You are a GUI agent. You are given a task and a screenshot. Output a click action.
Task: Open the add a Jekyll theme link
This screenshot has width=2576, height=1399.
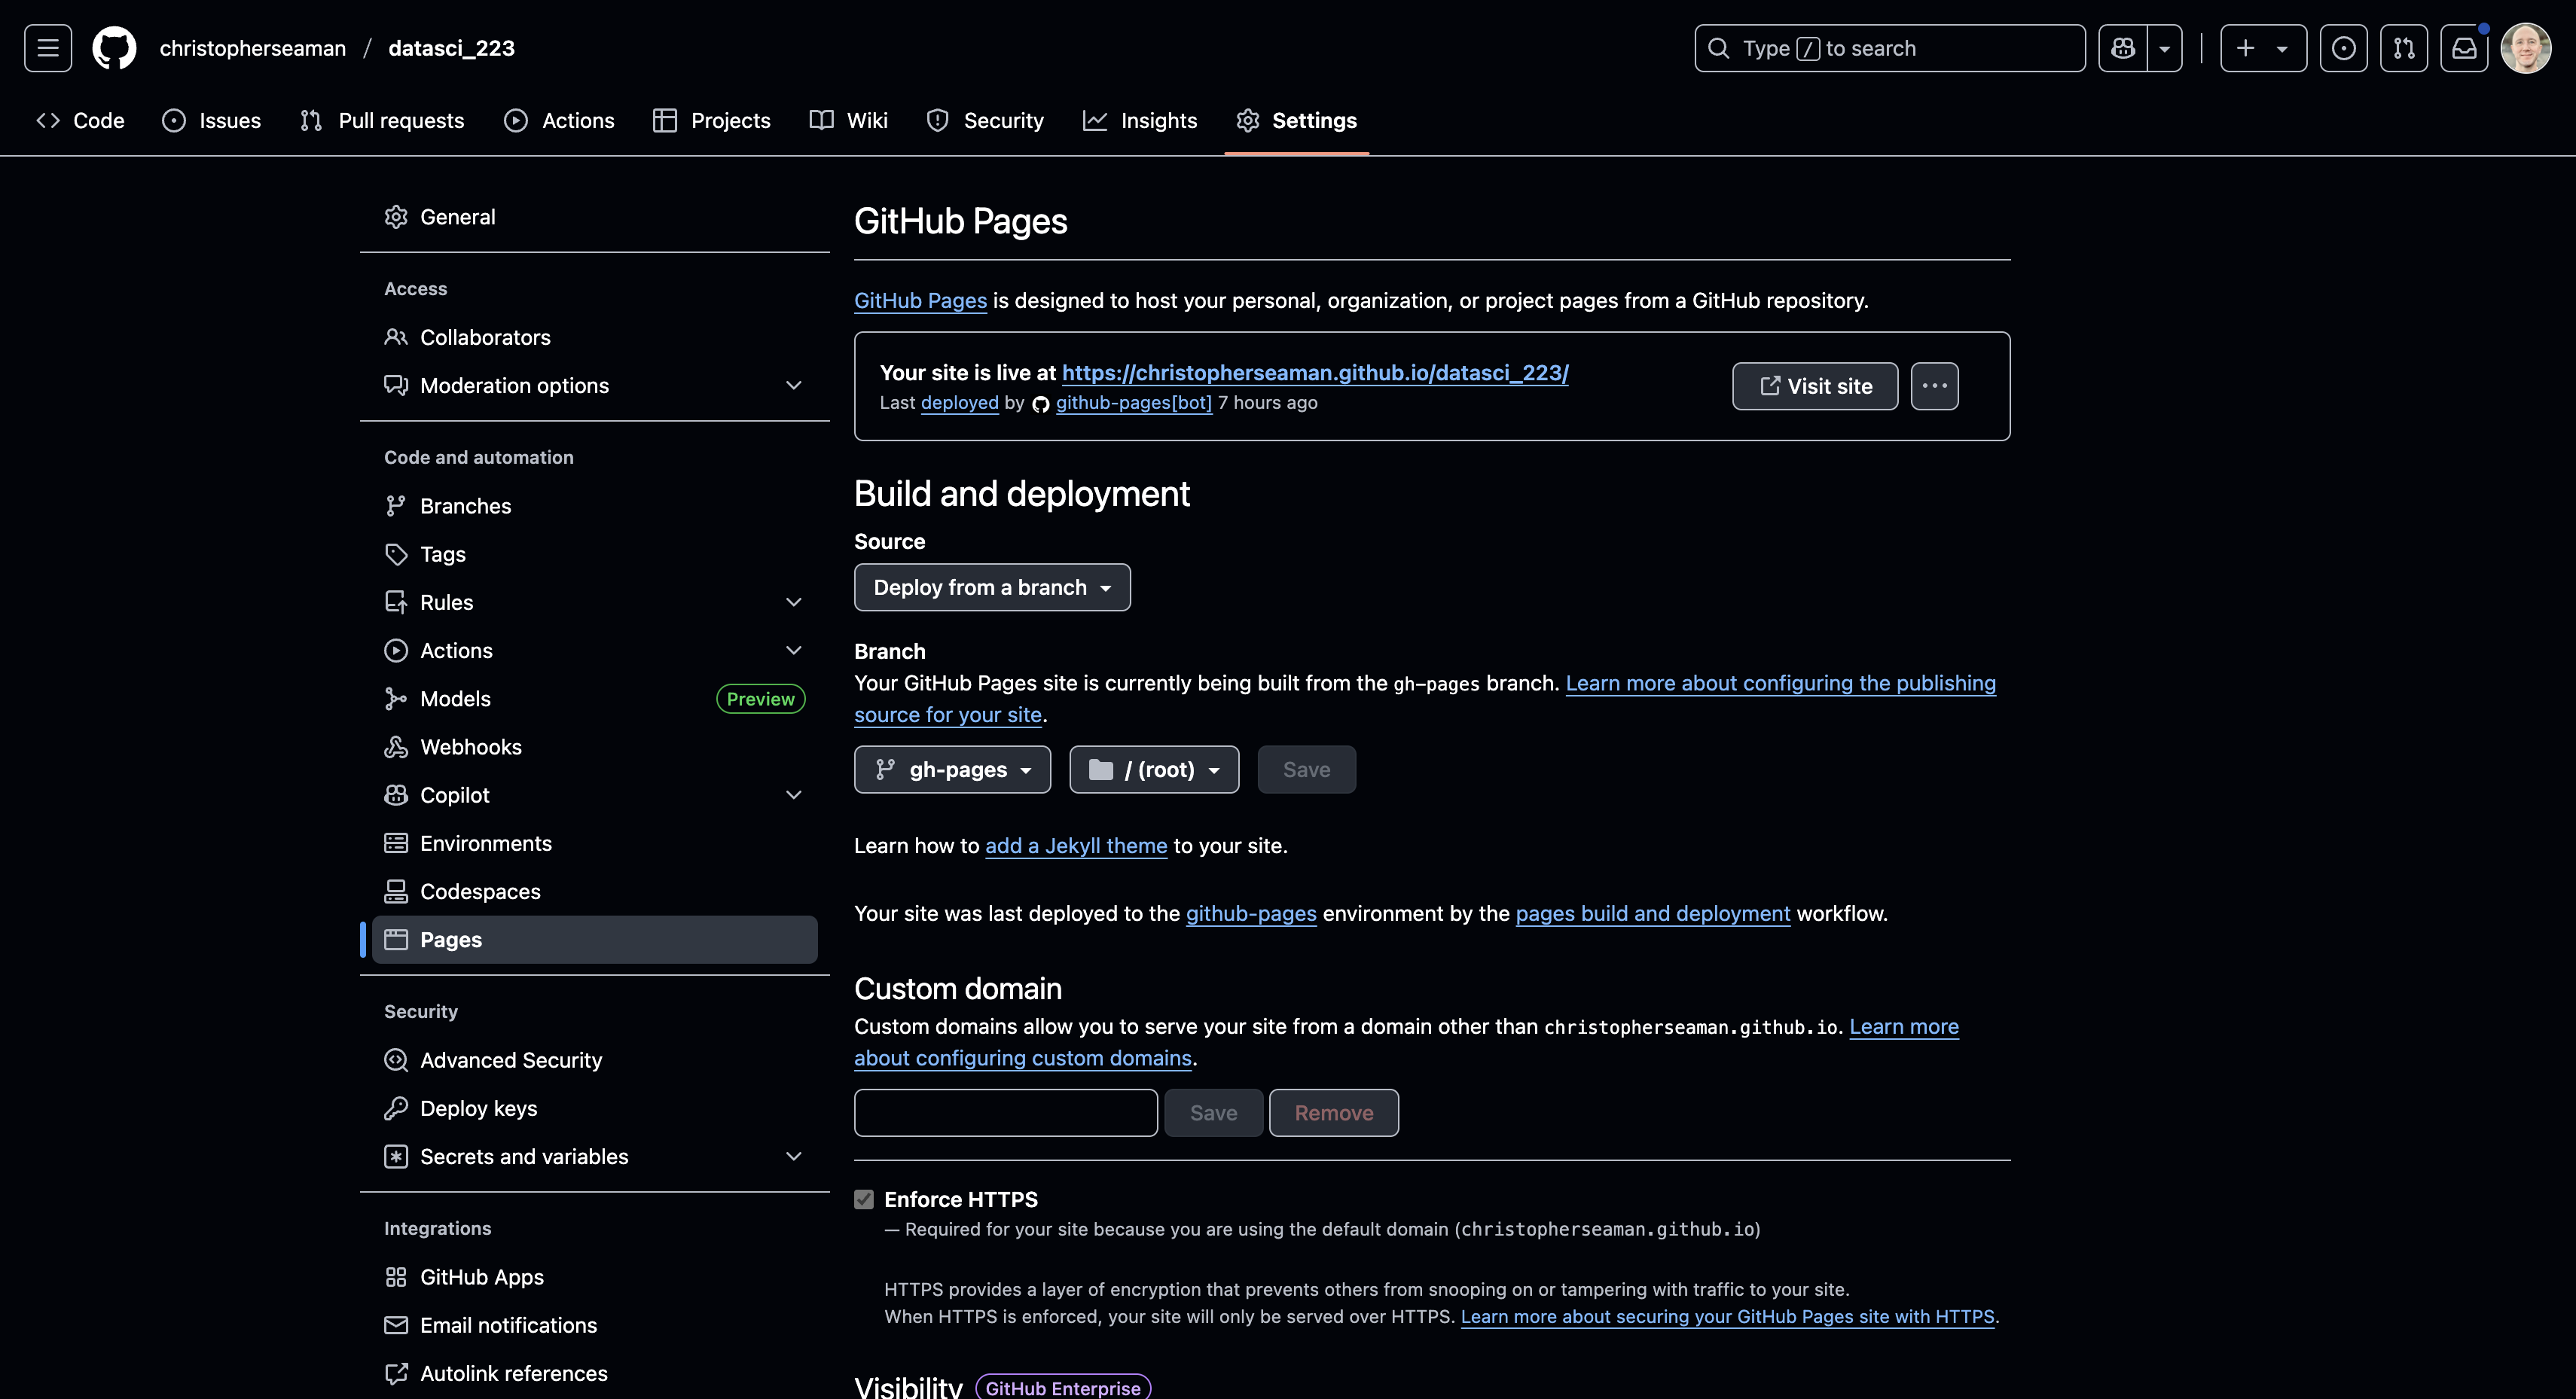1076,845
